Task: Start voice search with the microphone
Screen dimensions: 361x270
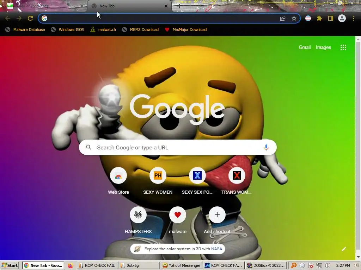Action: click(266, 147)
